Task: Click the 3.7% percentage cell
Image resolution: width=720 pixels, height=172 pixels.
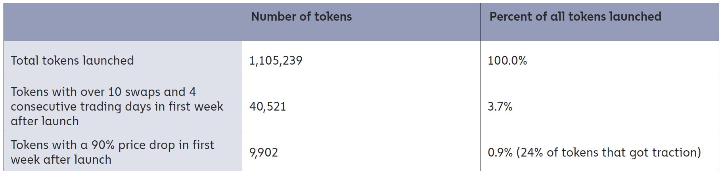Action: 599,106
